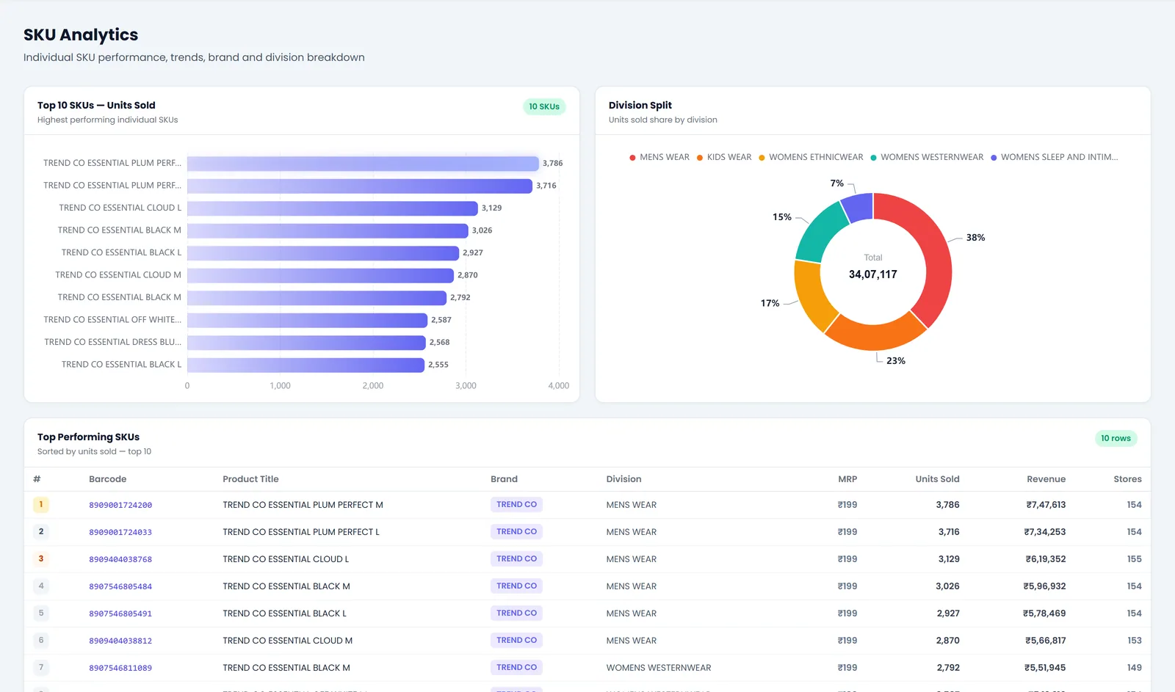This screenshot has width=1175, height=692.
Task: Click rank badge 4 in the table
Action: pyautogui.click(x=41, y=586)
